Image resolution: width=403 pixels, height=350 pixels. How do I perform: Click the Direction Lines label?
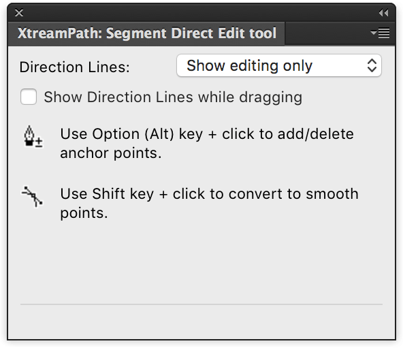coord(74,67)
